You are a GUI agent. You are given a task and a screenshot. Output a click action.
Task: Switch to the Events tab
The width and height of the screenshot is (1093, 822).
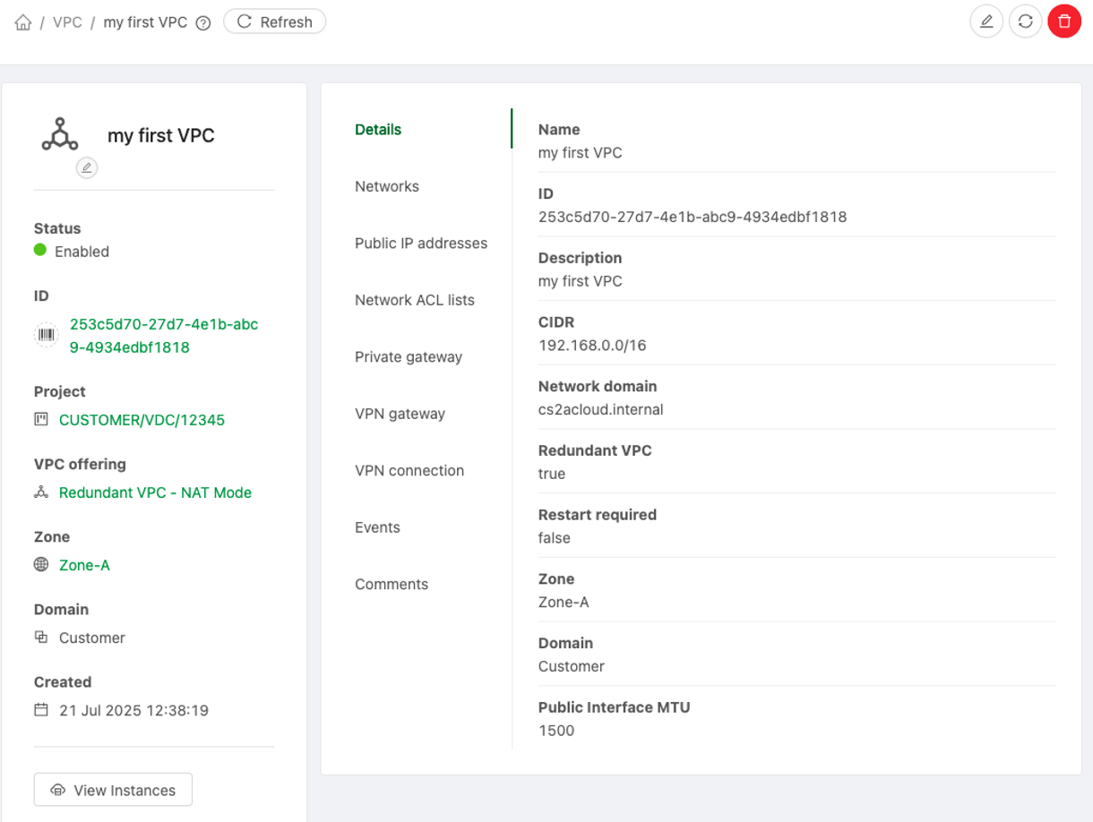[377, 527]
